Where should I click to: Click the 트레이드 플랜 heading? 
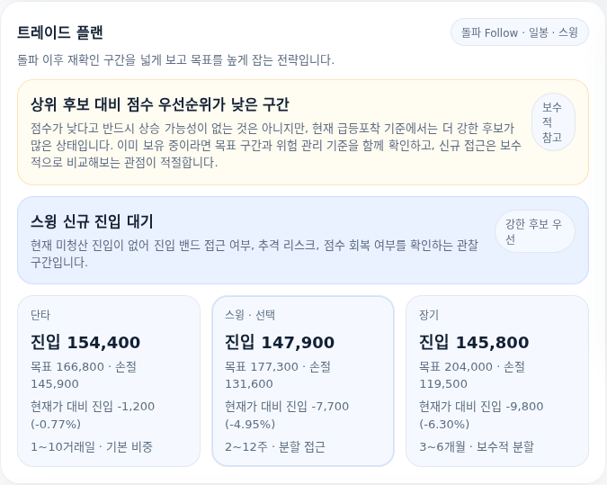click(60, 32)
